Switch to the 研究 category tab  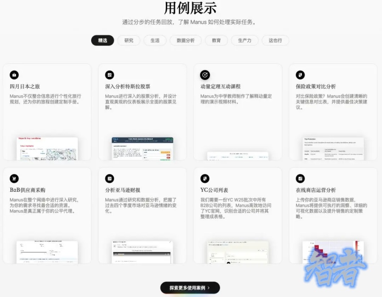(x=129, y=41)
